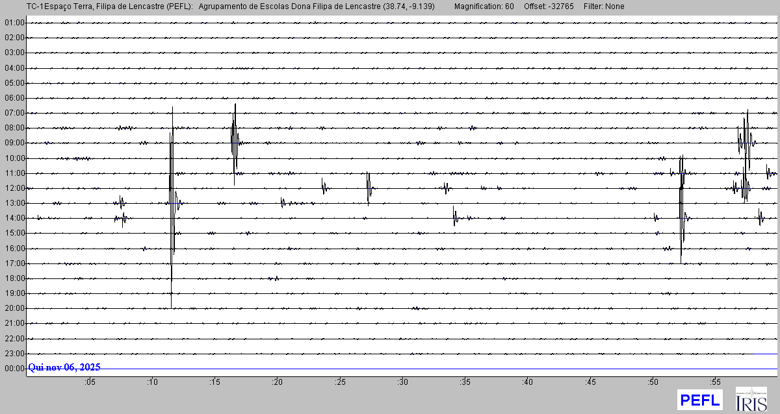The image size is (780, 414).
Task: Click the :30 minute axis tick label
Action: pyautogui.click(x=402, y=382)
